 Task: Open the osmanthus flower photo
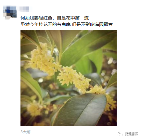69,78
